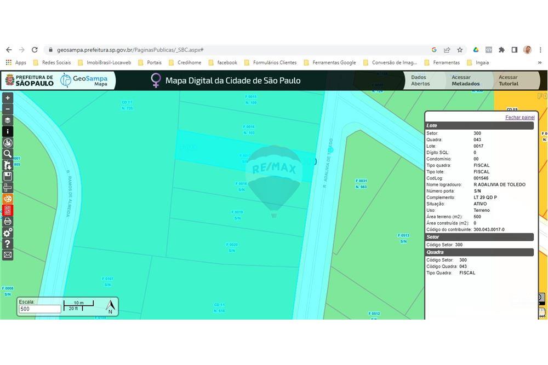The width and height of the screenshot is (548, 365).
Task: Open the map layers panel
Action: tap(8, 120)
